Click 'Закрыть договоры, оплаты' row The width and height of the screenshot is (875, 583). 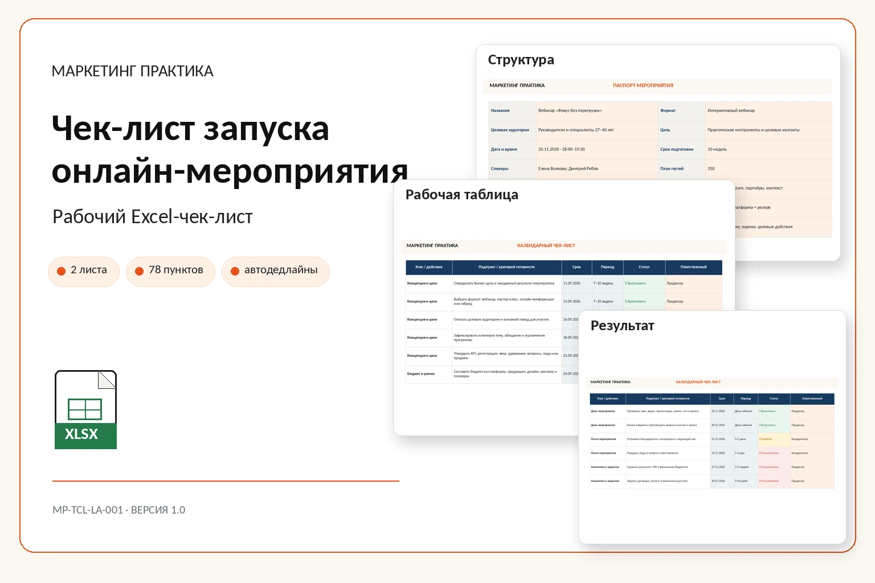(712, 481)
